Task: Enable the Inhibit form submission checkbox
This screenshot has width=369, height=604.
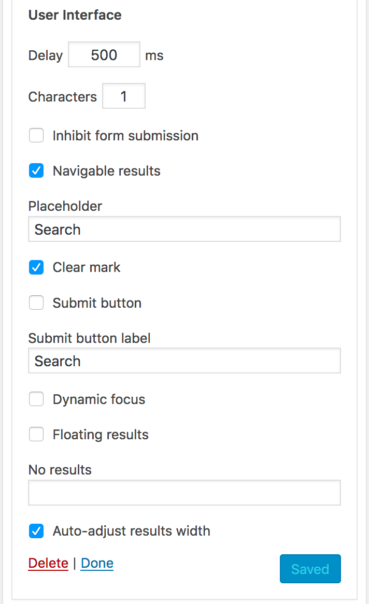Action: tap(36, 135)
